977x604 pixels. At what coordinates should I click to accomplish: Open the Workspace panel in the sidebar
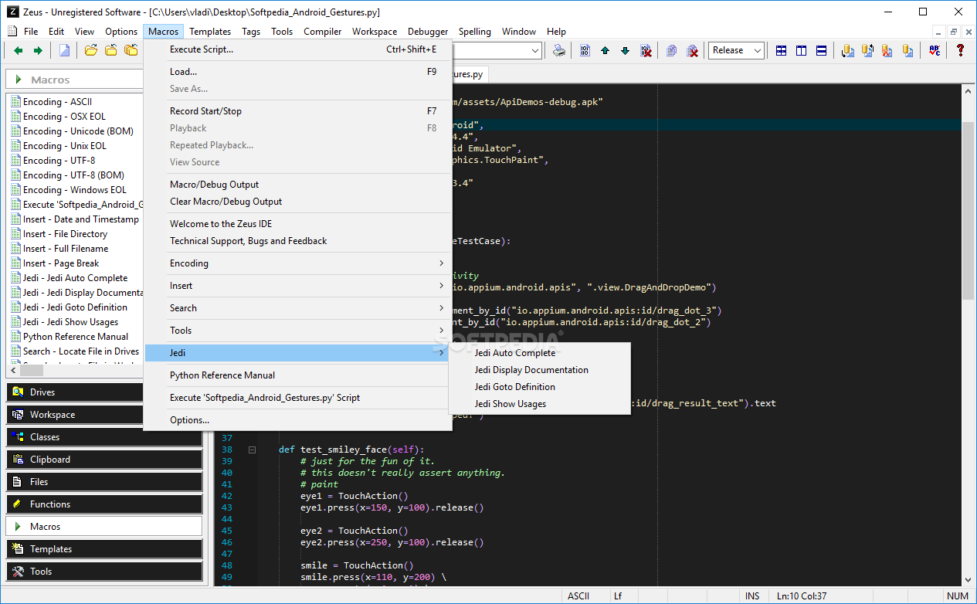click(75, 415)
